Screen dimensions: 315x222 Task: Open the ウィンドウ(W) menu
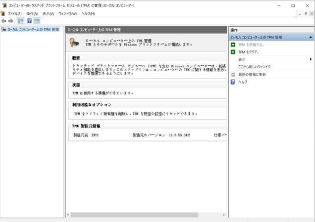point(67,13)
